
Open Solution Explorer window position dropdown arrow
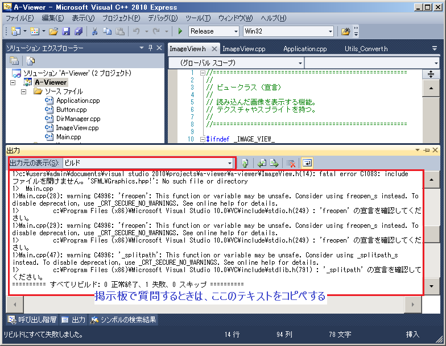(x=141, y=48)
